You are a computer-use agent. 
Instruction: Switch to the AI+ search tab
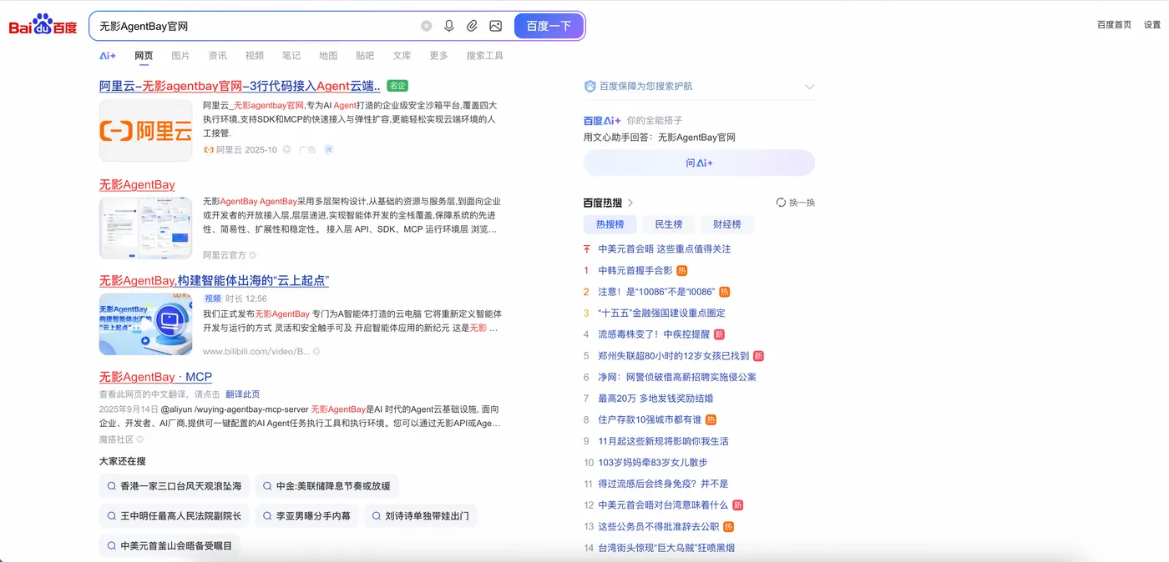(x=108, y=56)
